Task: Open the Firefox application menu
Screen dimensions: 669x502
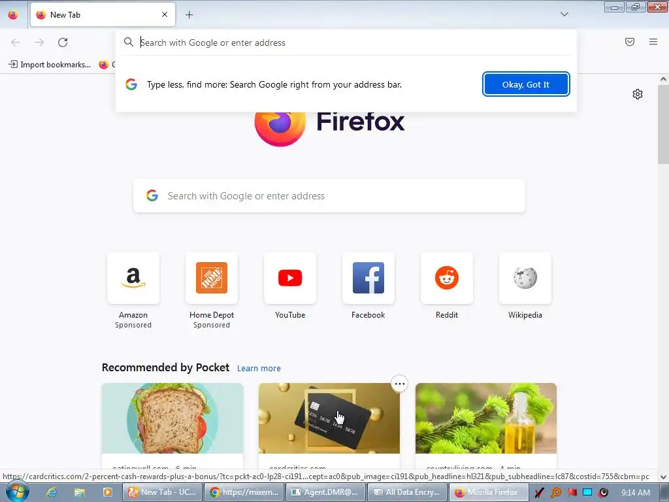Action: pos(653,42)
